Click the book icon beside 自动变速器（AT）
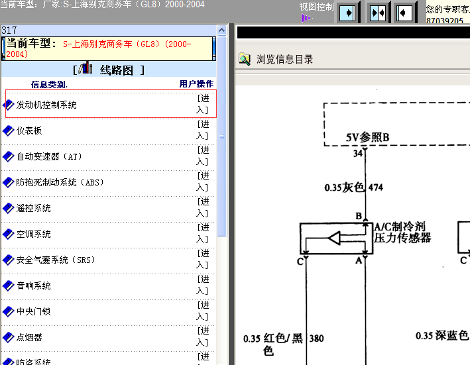The image size is (470, 365). click(9, 156)
